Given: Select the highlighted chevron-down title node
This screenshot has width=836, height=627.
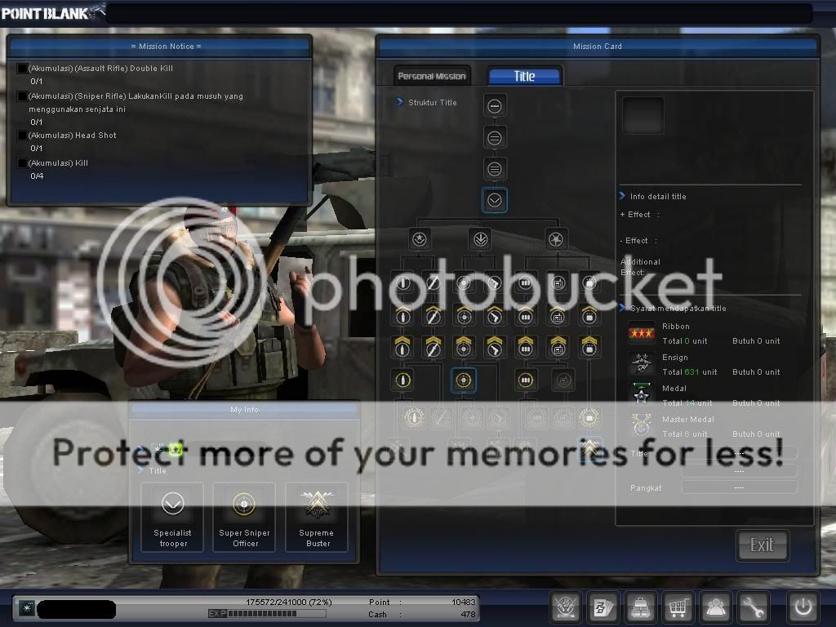Looking at the screenshot, I should pyautogui.click(x=494, y=201).
